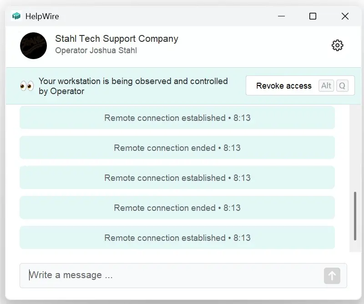Click the HelpWire title text

tap(42, 16)
